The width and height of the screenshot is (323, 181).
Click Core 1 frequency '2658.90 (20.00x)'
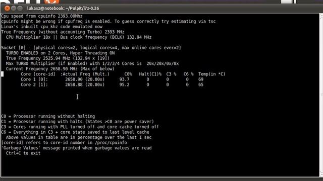[85, 79]
